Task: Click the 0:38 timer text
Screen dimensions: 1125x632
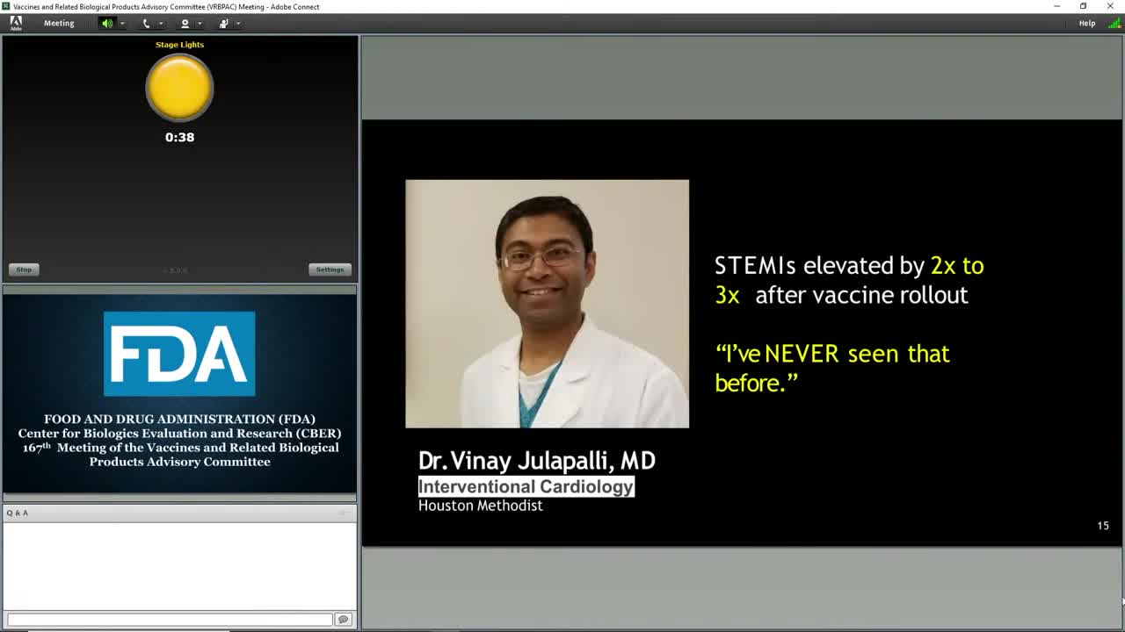Action: click(x=179, y=137)
